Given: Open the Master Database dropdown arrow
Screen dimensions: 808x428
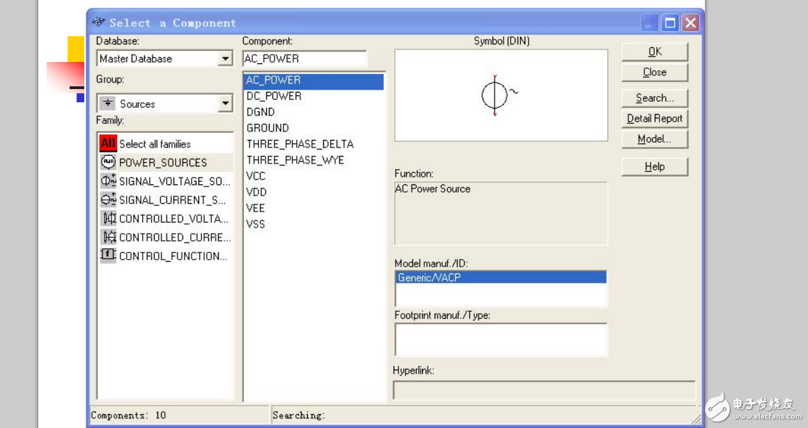Looking at the screenshot, I should [x=225, y=59].
